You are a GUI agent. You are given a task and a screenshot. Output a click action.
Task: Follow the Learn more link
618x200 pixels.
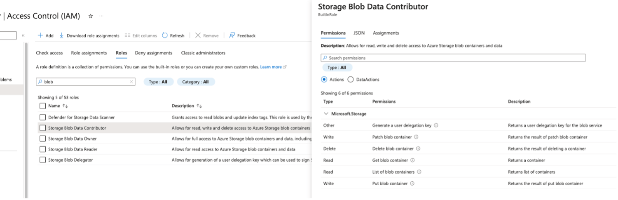[271, 67]
